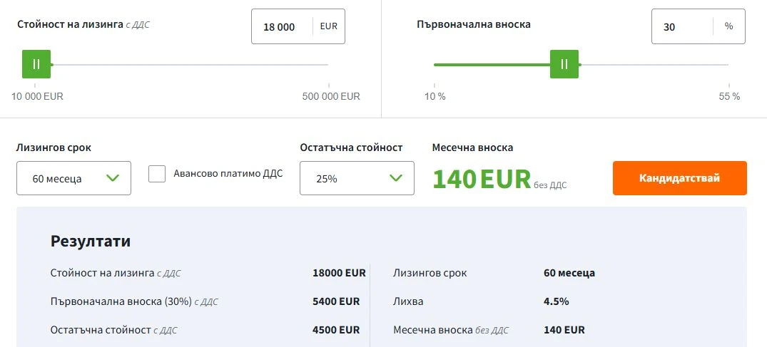Click the 500 000 EUR maximum slider label
This screenshot has height=347, width=767.
tap(331, 96)
